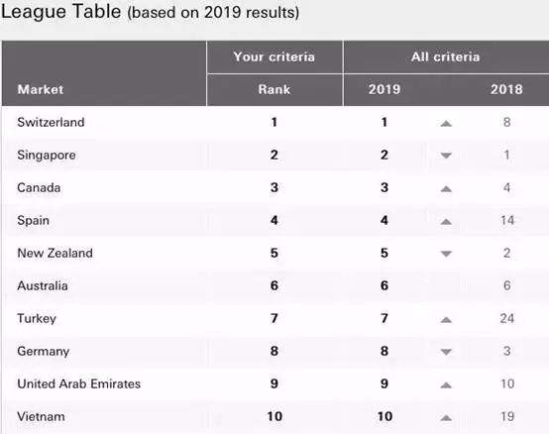Click Vietnam's upward trend arrow

point(446,417)
